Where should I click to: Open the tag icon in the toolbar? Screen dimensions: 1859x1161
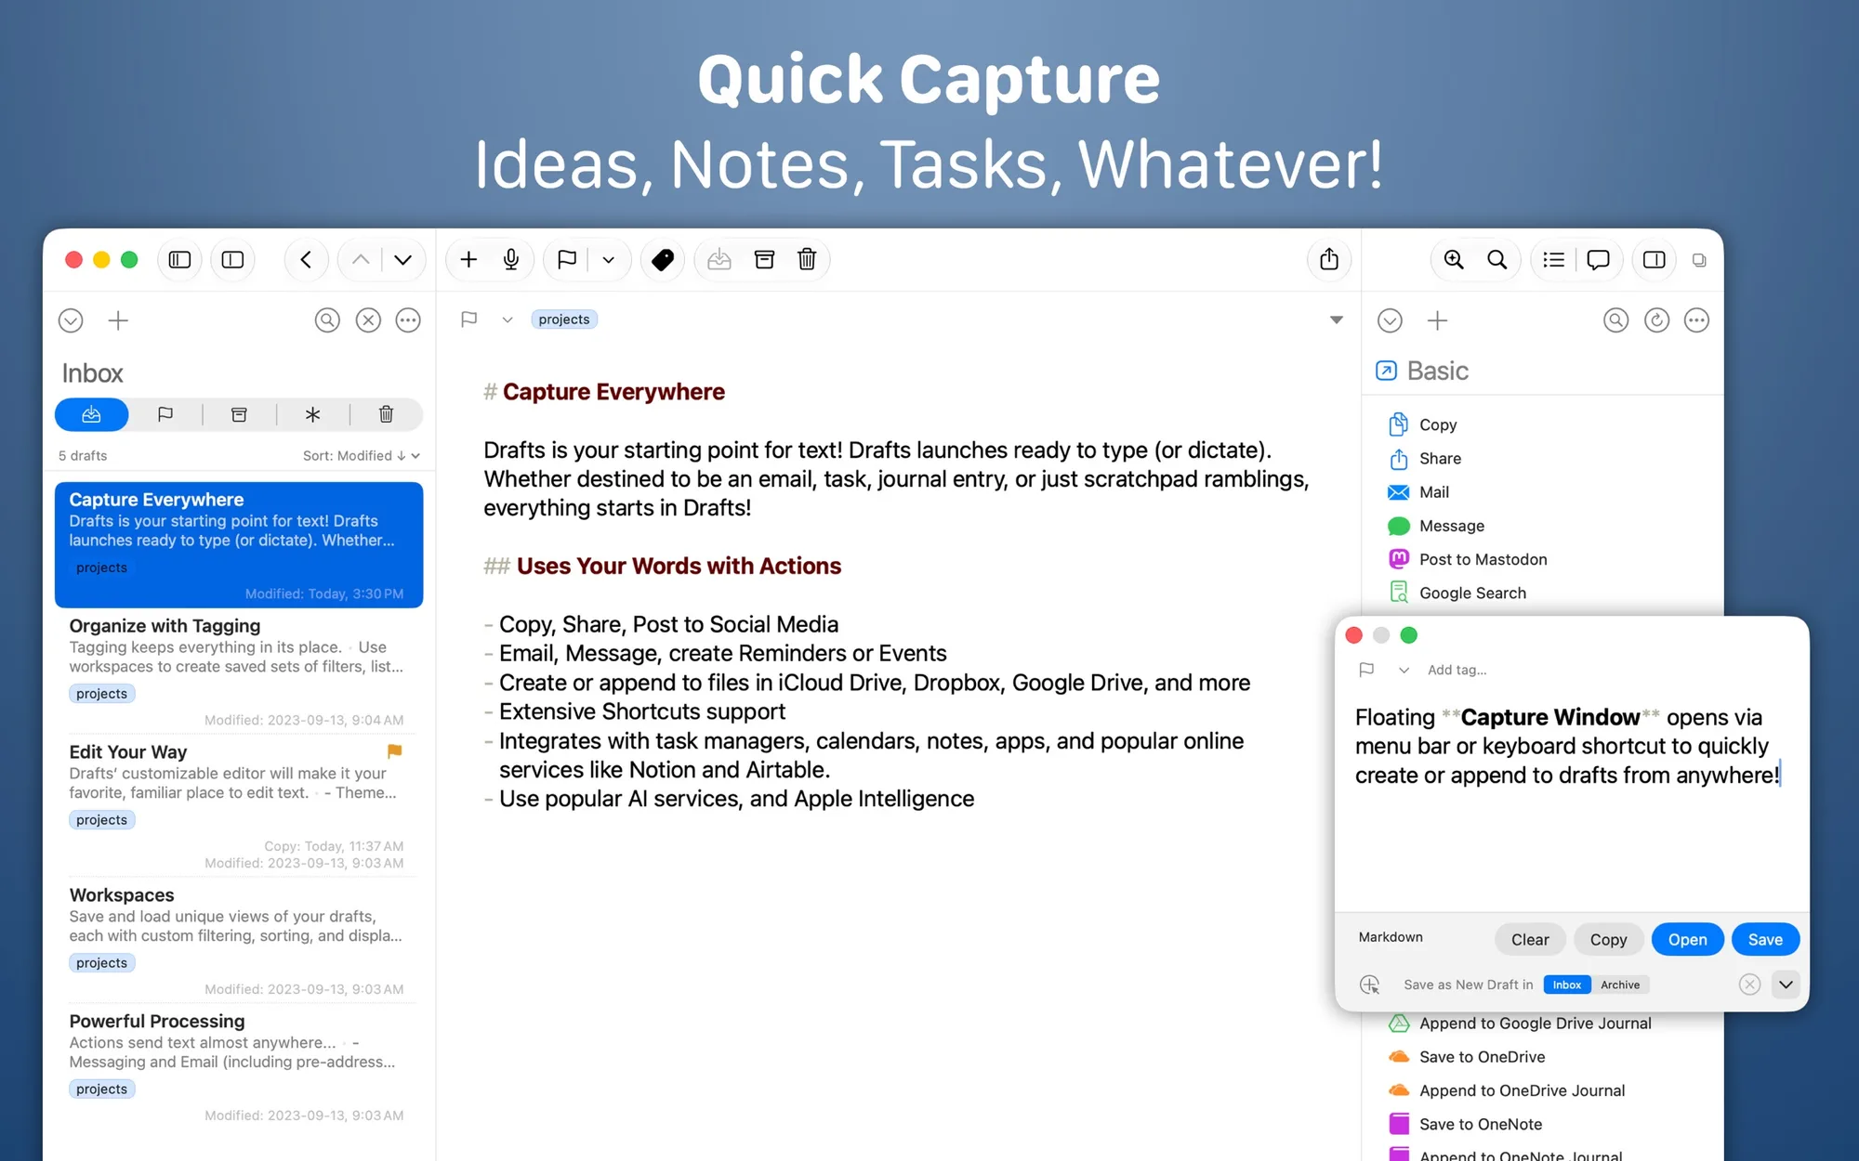point(663,260)
